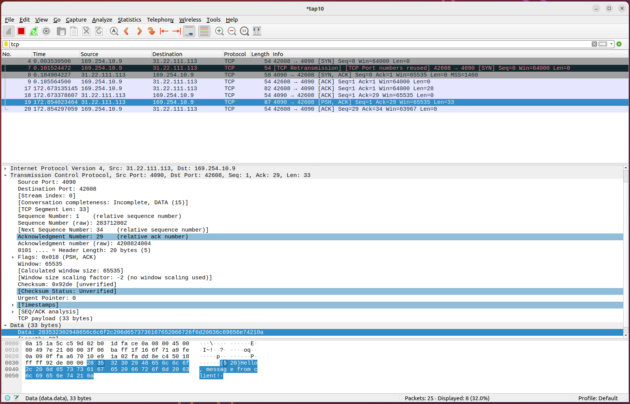Click inside the tcp display filter field
Viewport: 630px width, 404px height.
point(299,44)
